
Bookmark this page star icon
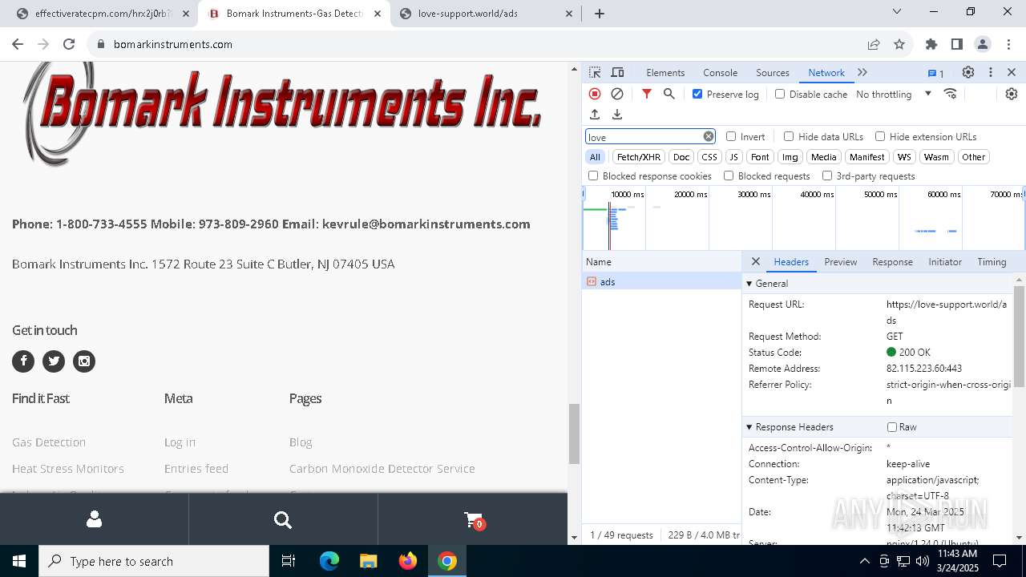coord(899,44)
